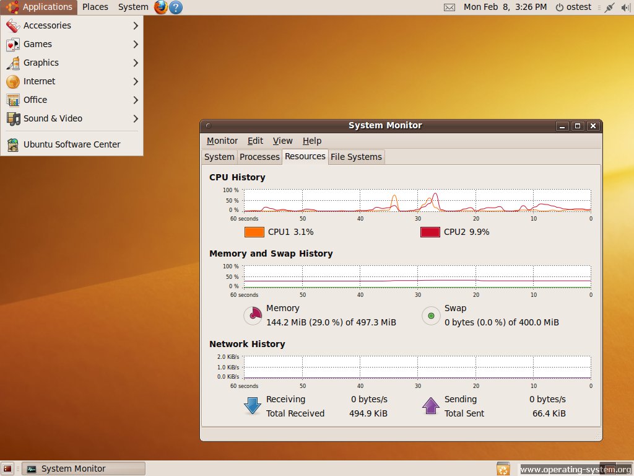Viewport: 634px width, 476px height.
Task: Launch Firefox from the top panel
Action: [x=161, y=7]
